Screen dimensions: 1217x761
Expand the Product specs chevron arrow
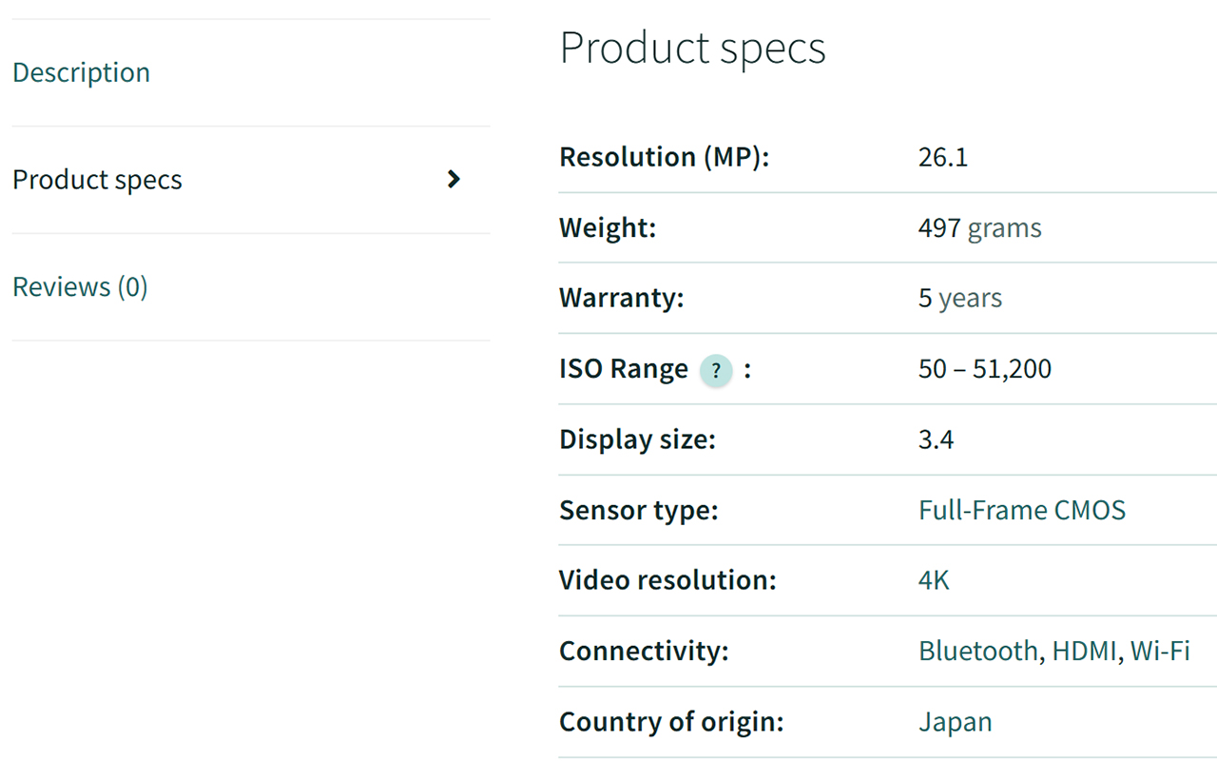tap(454, 179)
